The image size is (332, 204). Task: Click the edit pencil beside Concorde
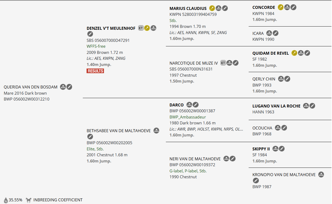point(294,7)
